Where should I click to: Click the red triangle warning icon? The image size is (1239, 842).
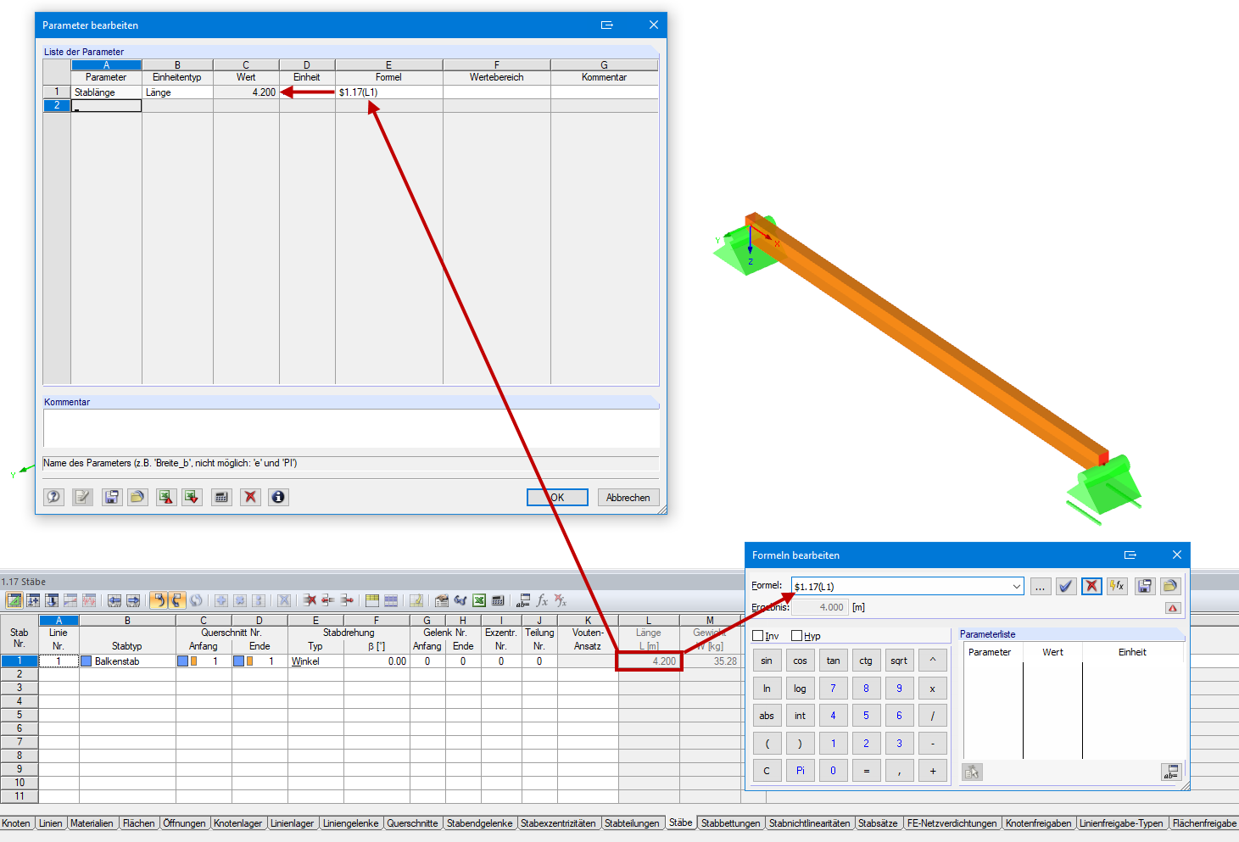click(1173, 608)
